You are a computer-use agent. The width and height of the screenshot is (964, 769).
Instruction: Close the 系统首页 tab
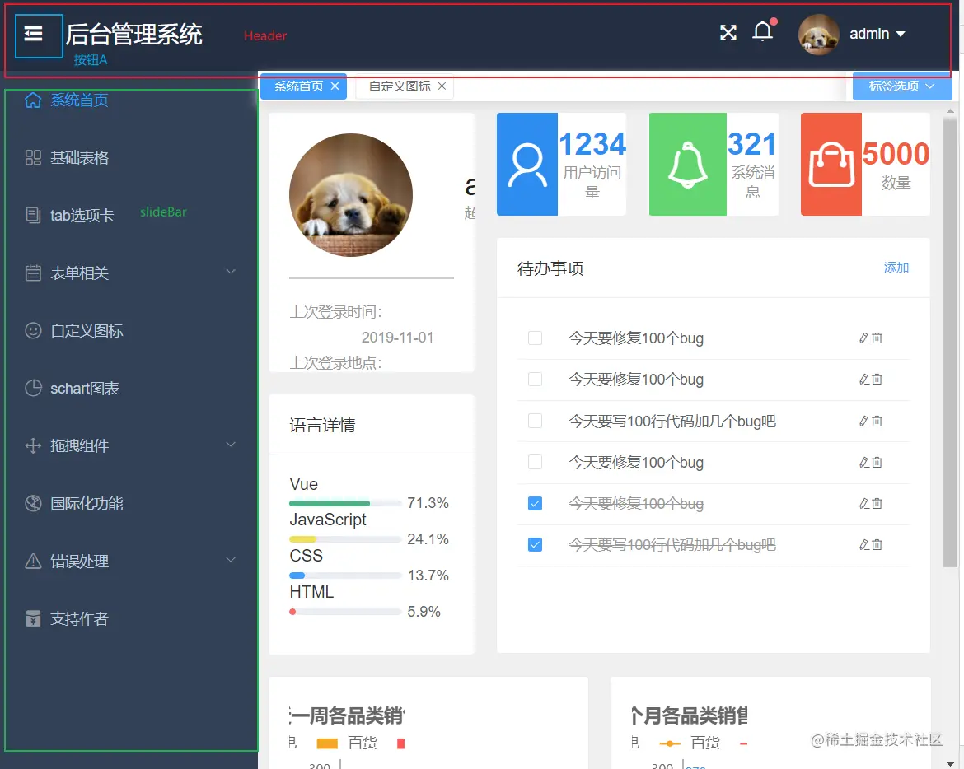(335, 86)
